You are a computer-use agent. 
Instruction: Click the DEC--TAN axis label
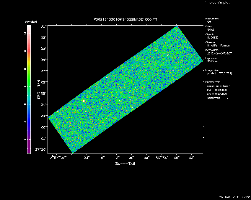[x=39, y=89]
